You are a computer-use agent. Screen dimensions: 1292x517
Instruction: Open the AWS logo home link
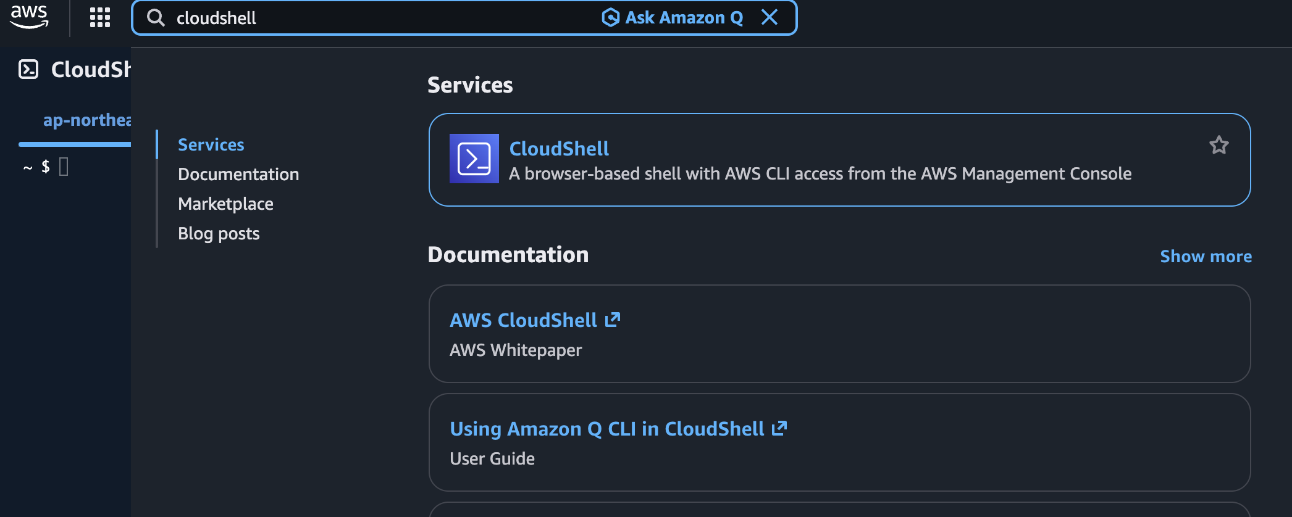click(29, 17)
